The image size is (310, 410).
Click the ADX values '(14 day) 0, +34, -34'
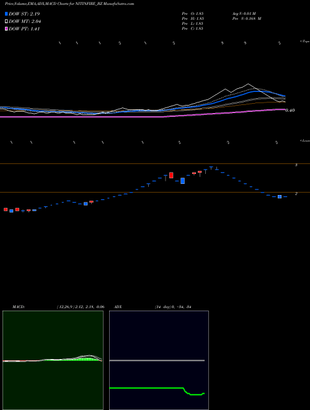(x=173, y=307)
